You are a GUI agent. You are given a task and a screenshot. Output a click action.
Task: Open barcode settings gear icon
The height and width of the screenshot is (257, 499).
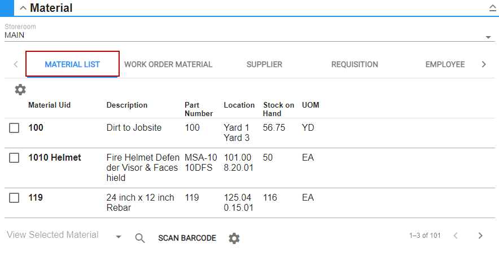[x=234, y=238]
